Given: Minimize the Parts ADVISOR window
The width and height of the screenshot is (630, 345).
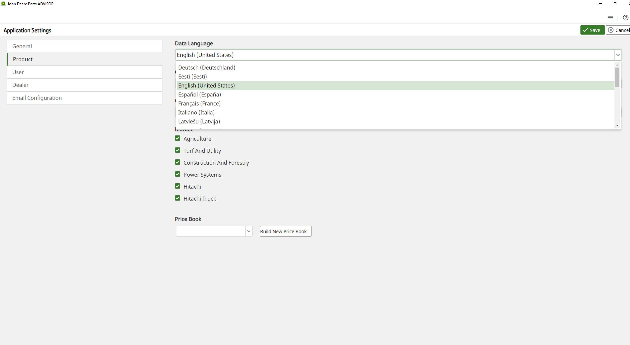Looking at the screenshot, I should pyautogui.click(x=600, y=4).
